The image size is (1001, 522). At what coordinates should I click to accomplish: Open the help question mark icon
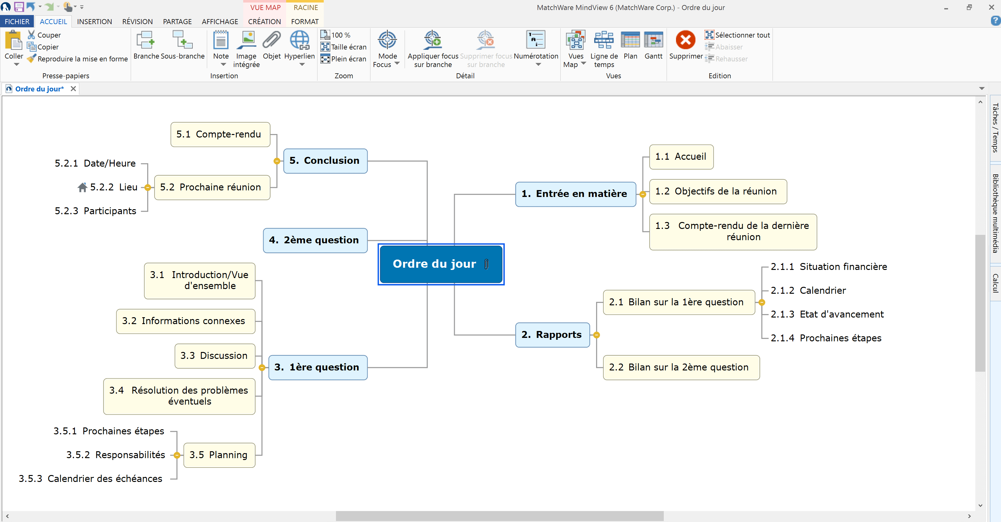pyautogui.click(x=995, y=21)
